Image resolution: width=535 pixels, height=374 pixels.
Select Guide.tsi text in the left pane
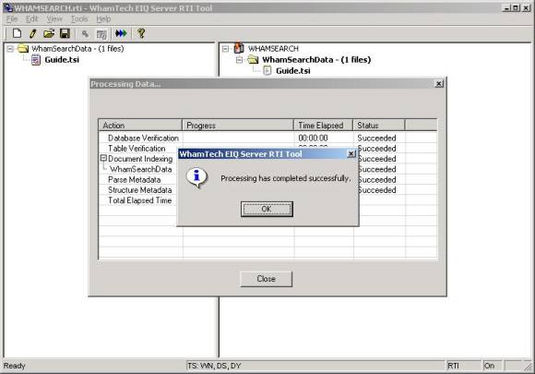click(x=62, y=60)
